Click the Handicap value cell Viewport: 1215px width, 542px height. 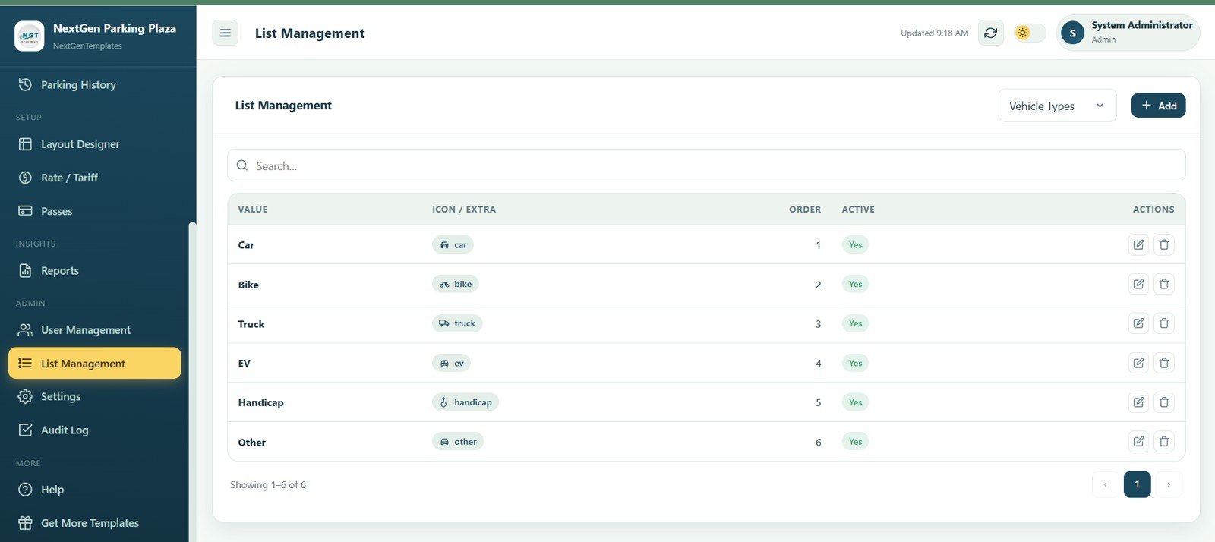(260, 402)
